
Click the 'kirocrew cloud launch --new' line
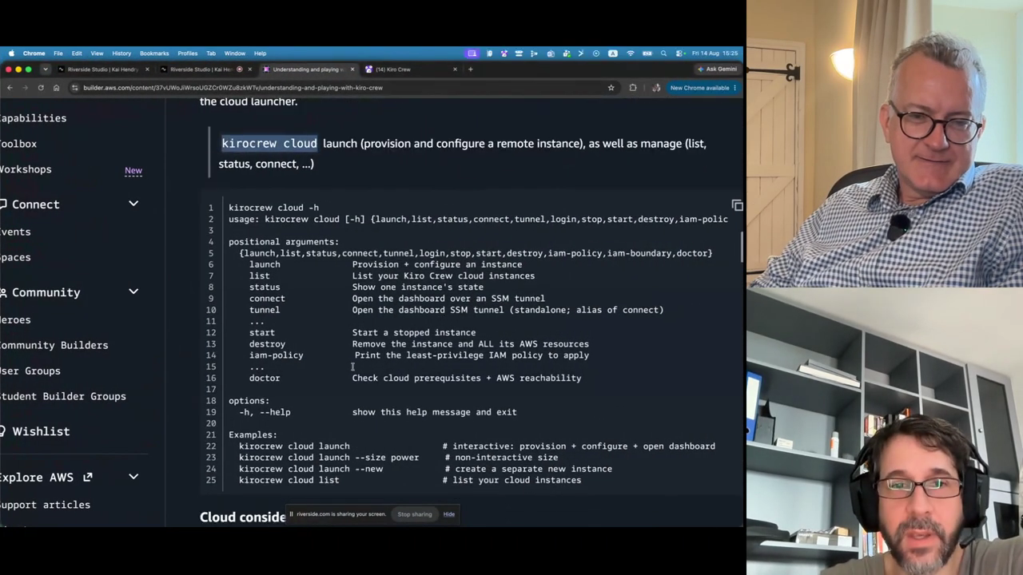point(311,469)
